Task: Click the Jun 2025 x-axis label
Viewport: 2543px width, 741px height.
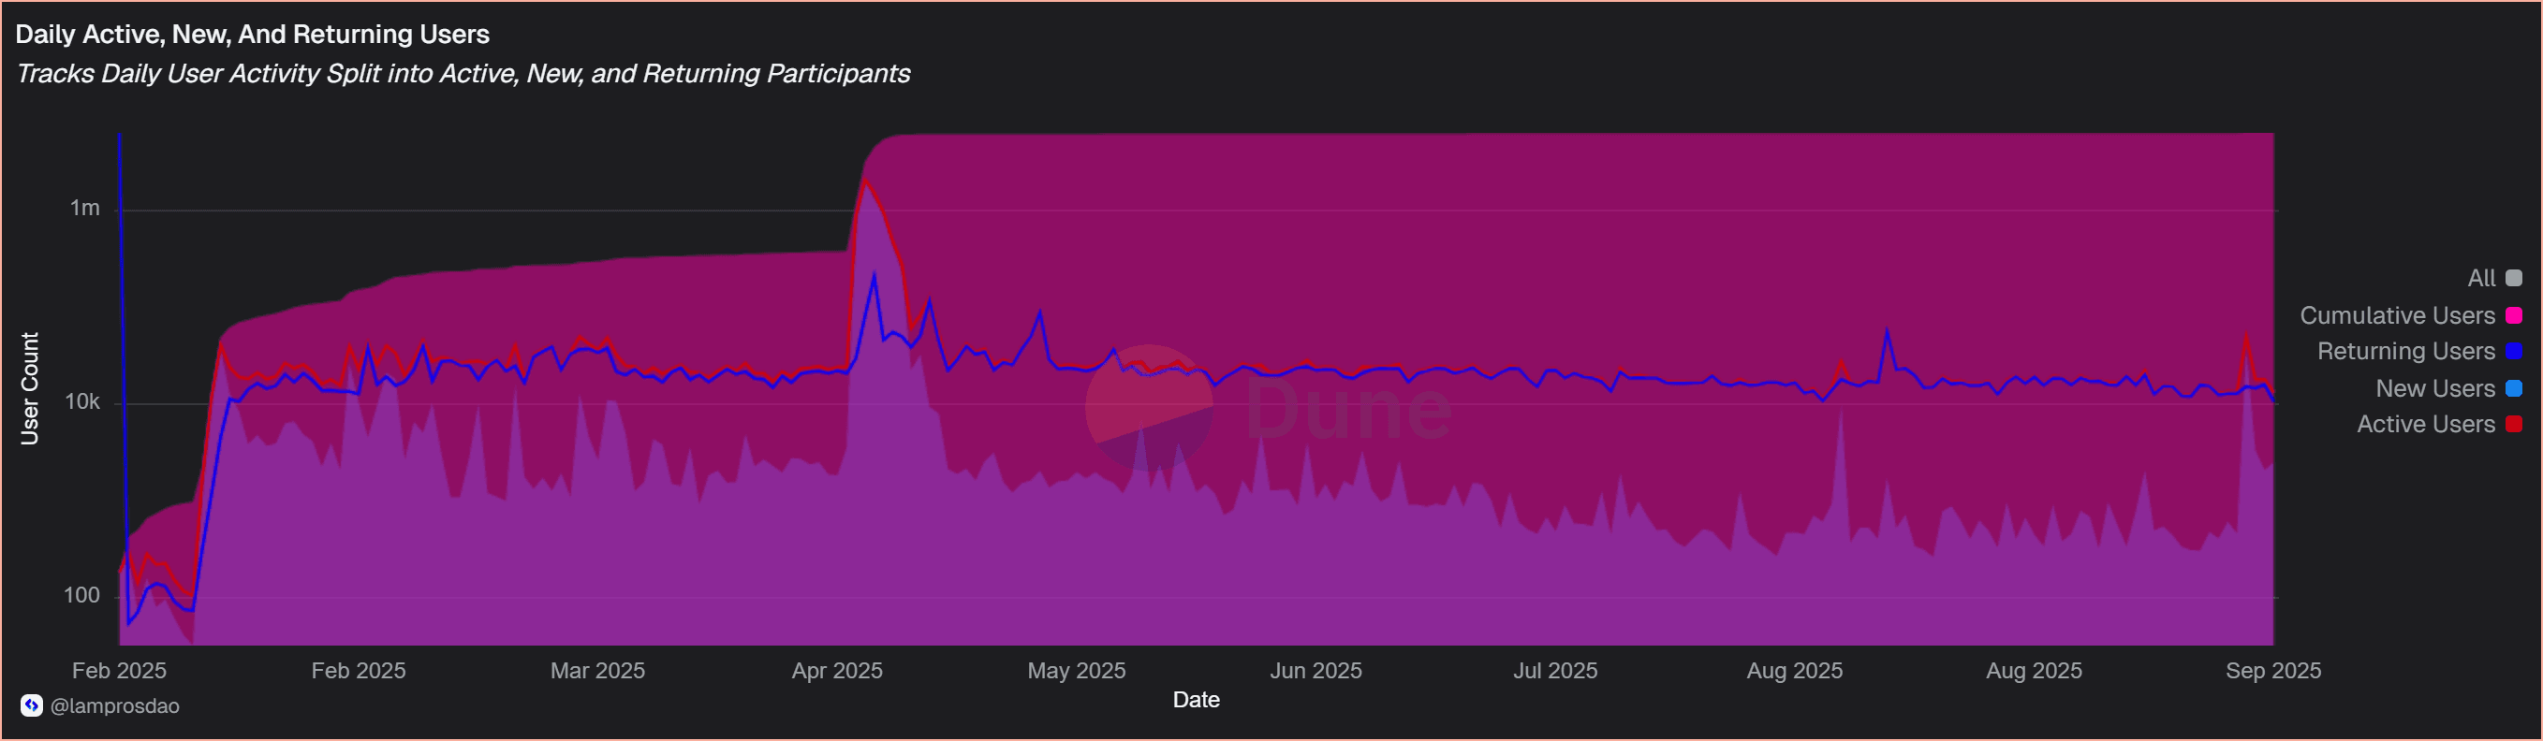Action: pos(1316,671)
